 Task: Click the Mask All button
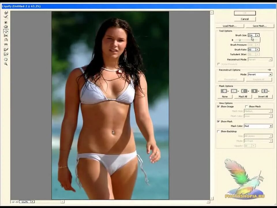coord(243,96)
